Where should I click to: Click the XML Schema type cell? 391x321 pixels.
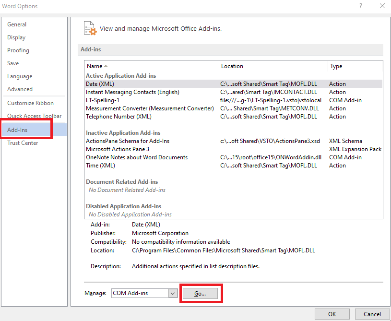(x=345, y=141)
